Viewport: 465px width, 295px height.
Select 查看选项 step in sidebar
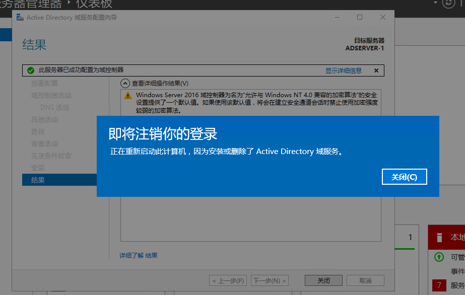tap(44, 143)
